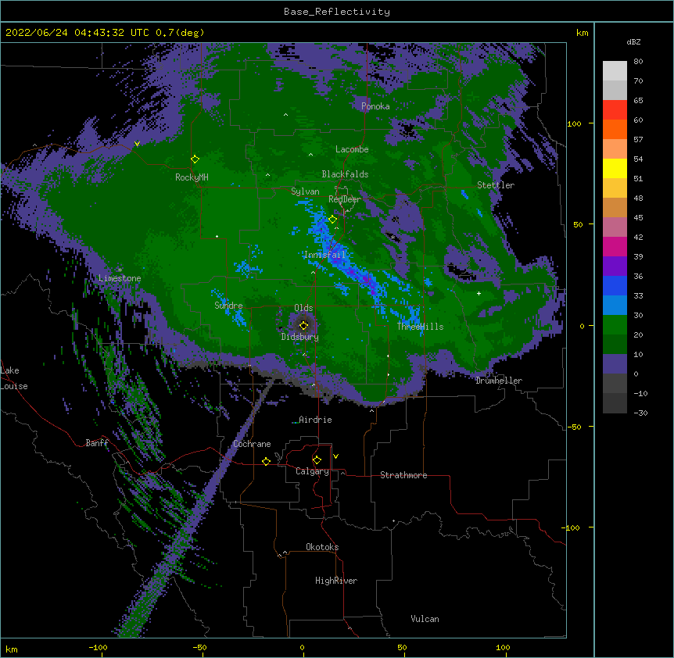
Task: Select the violet 36-39 dBZ legend color
Action: coord(615,266)
